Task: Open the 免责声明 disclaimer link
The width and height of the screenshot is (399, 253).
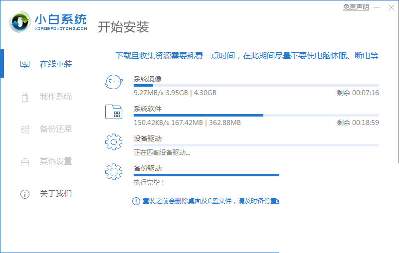Action: click(356, 7)
